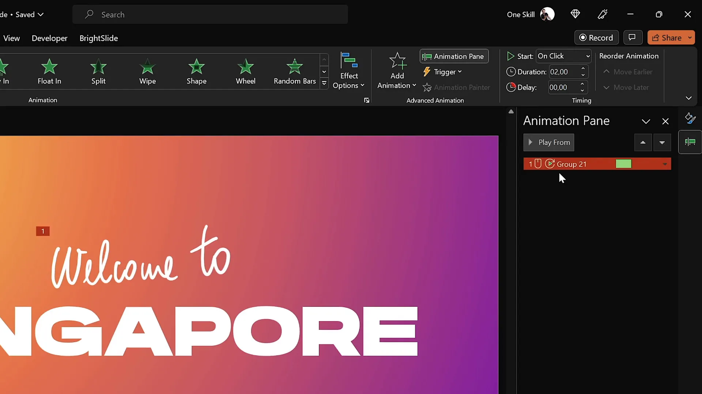Move Group 21 up using the arrow
Image resolution: width=702 pixels, height=394 pixels.
[x=642, y=142]
